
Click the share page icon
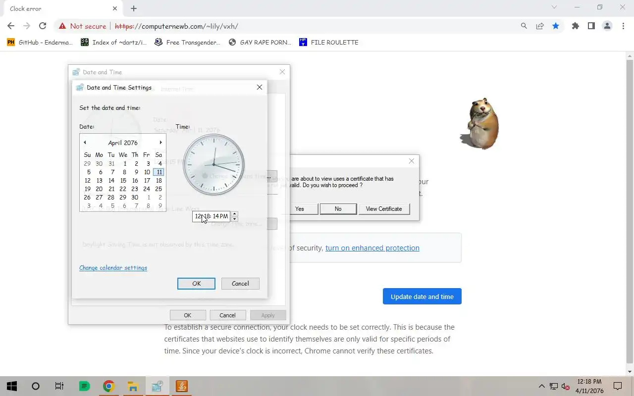[540, 26]
